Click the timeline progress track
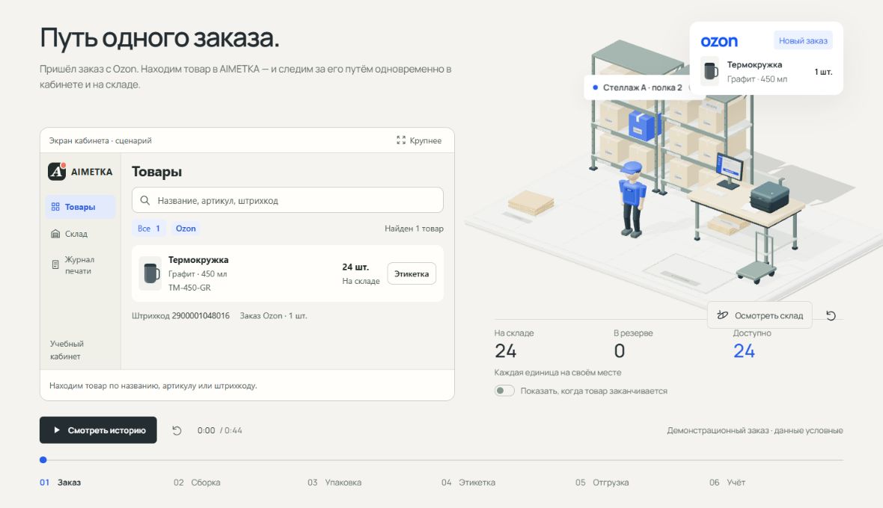 (x=441, y=459)
